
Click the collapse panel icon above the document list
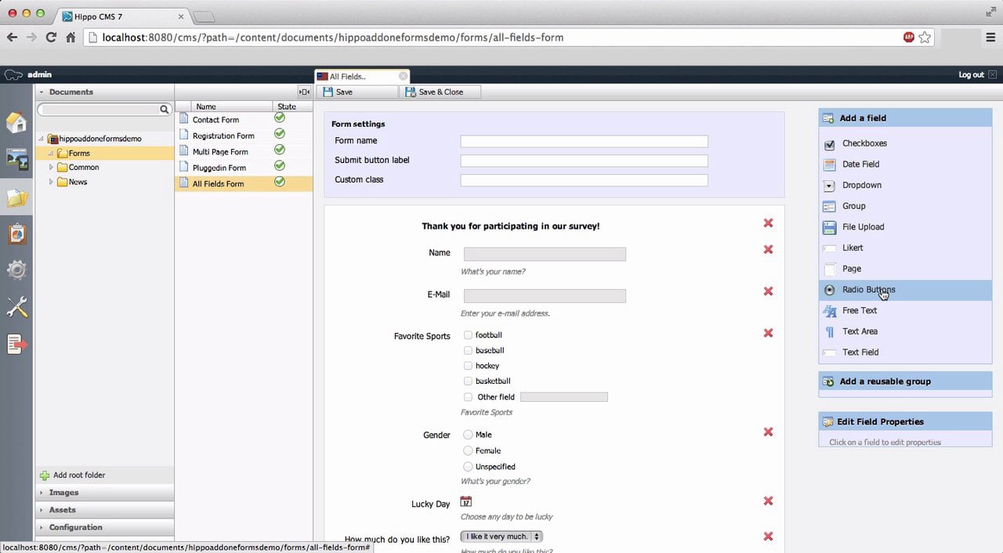click(x=305, y=92)
